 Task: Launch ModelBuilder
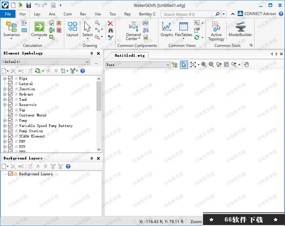click(x=240, y=29)
